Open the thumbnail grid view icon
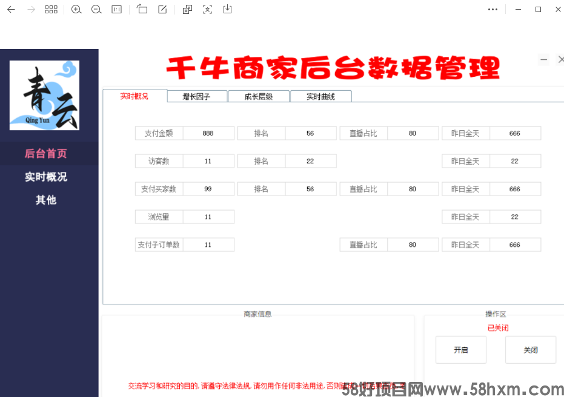This screenshot has height=397, width=564. 51,9
